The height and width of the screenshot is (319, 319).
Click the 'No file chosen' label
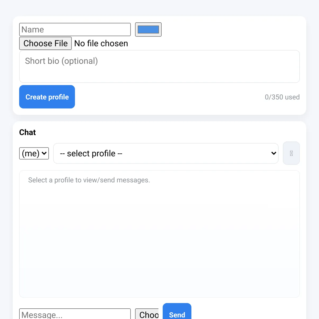[x=101, y=43]
